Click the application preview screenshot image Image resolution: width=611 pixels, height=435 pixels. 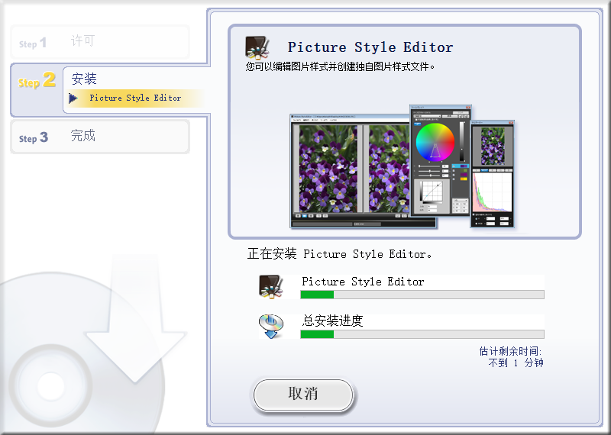coord(402,166)
